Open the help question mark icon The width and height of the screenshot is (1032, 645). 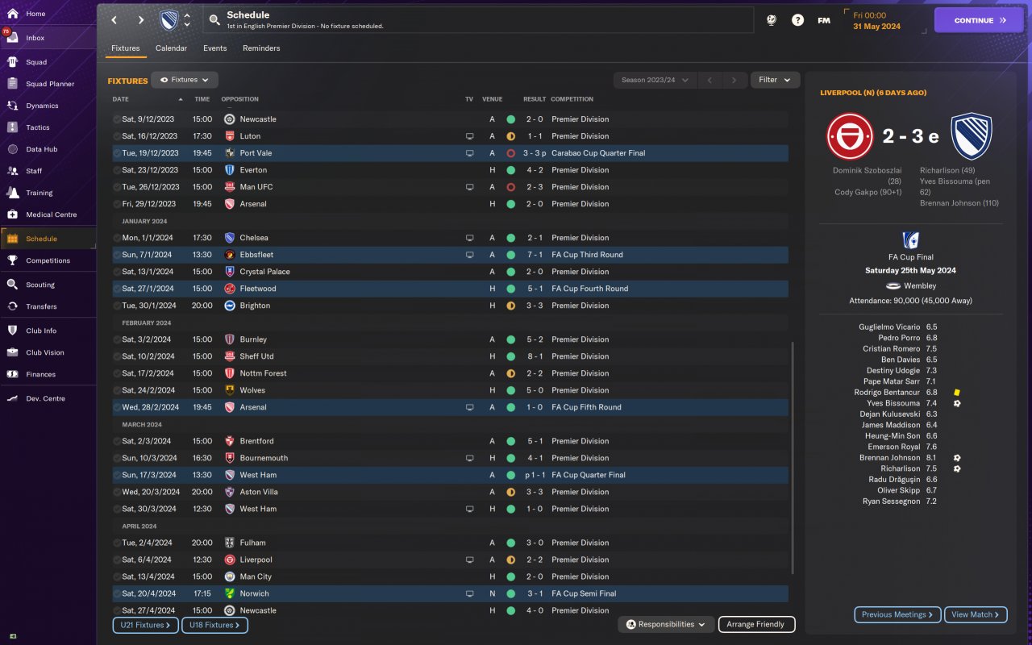tap(797, 20)
